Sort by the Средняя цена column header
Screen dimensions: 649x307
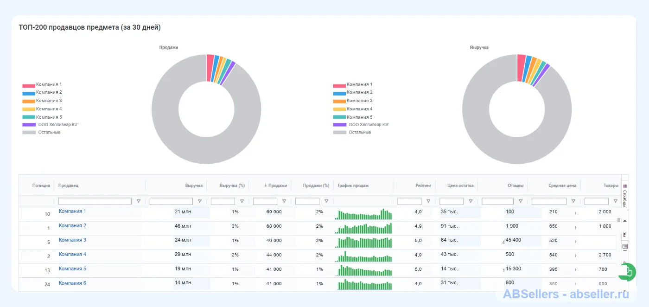562,185
